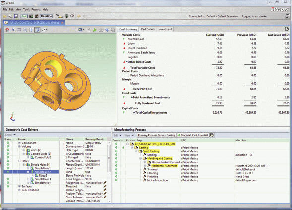
Task: Expand the Other Direct Costs row
Action: 127,62
